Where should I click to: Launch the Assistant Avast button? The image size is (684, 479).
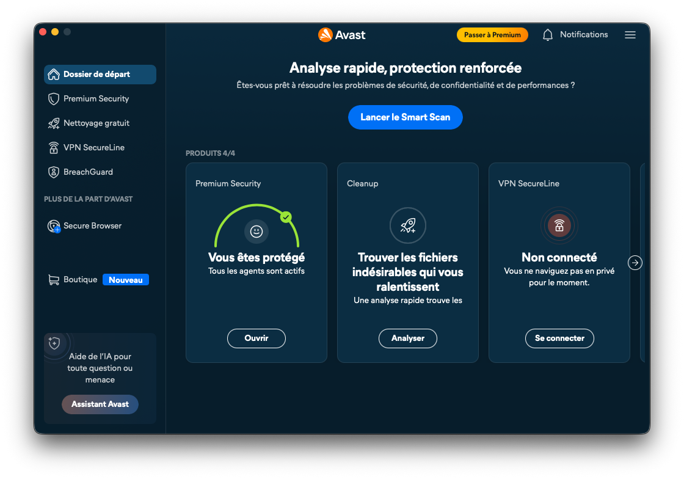click(100, 404)
